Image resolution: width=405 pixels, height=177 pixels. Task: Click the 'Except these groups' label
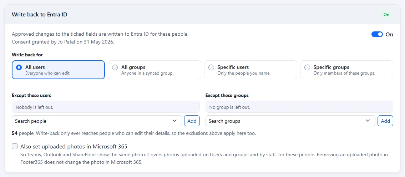click(227, 95)
